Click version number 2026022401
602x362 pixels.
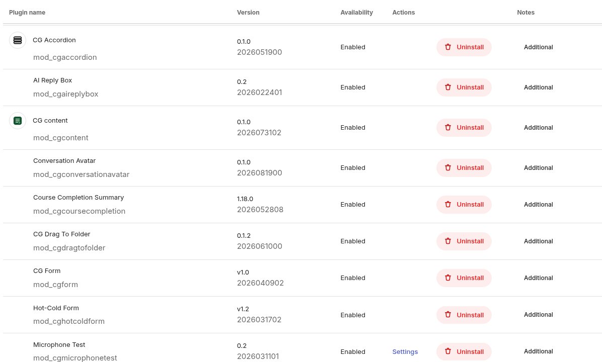(260, 93)
